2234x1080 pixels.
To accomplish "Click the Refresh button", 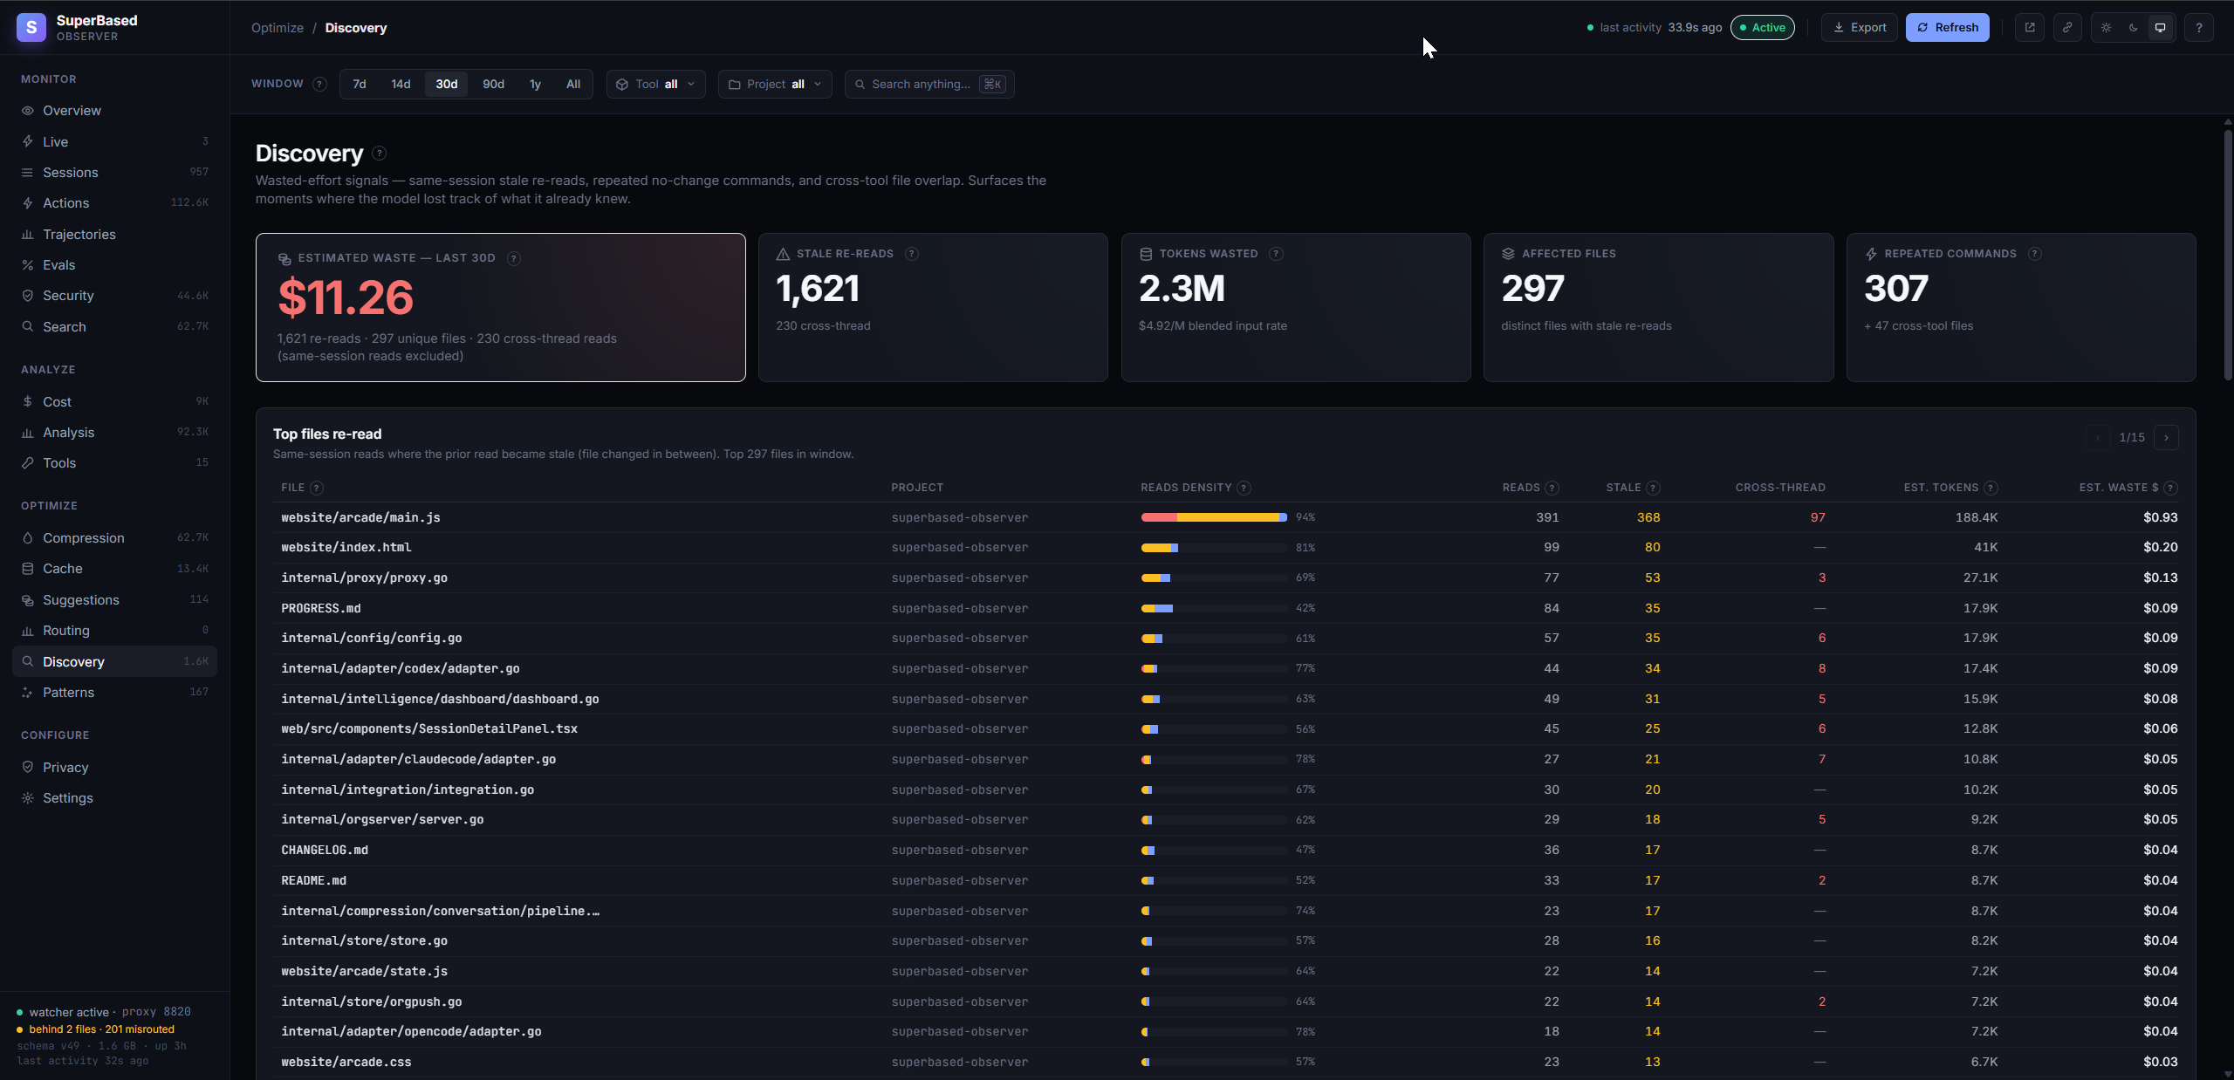I will 1948,27.
